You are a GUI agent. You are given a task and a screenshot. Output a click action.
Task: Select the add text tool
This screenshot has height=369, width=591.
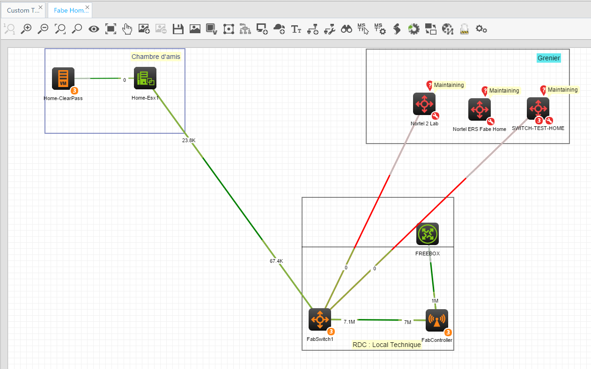296,29
